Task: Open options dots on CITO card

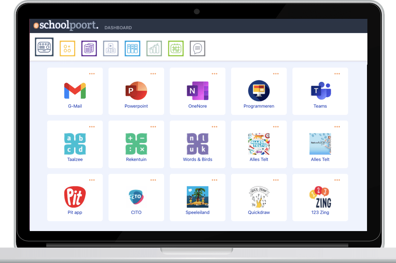Action: [x=153, y=180]
